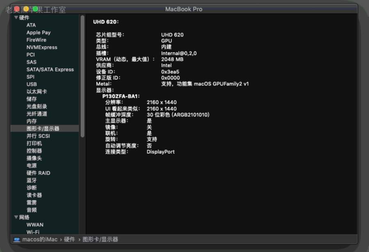Image resolution: width=369 pixels, height=252 pixels.
Task: Collapse the 网络 section disclosure triangle
Action: tap(16, 217)
